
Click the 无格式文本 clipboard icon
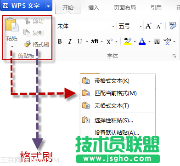(x=86, y=105)
